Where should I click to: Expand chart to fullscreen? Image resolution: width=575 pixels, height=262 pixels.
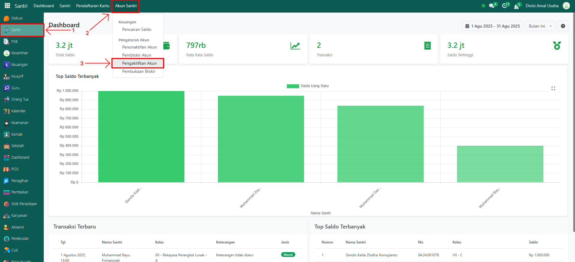point(553,88)
